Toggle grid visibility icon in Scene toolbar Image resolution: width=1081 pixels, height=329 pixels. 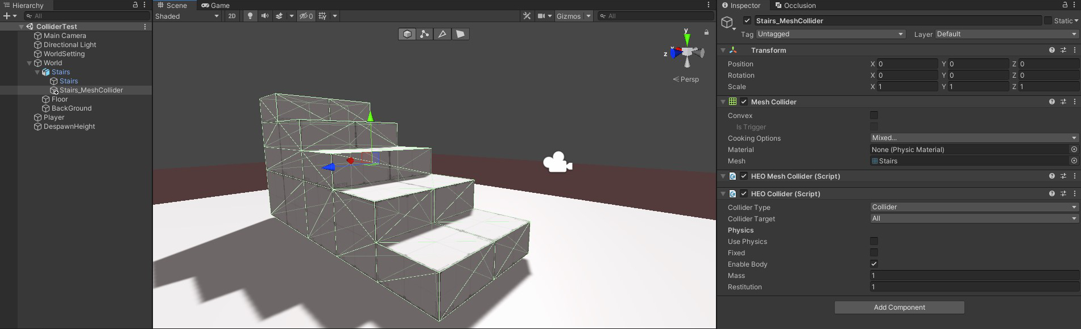[322, 16]
